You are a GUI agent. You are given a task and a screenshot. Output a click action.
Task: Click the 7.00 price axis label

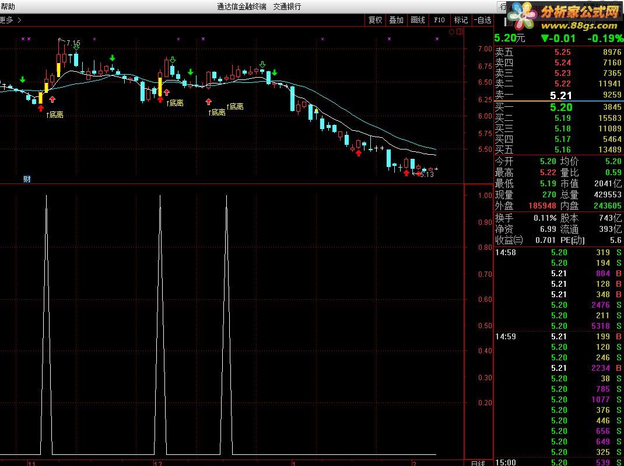coord(485,48)
